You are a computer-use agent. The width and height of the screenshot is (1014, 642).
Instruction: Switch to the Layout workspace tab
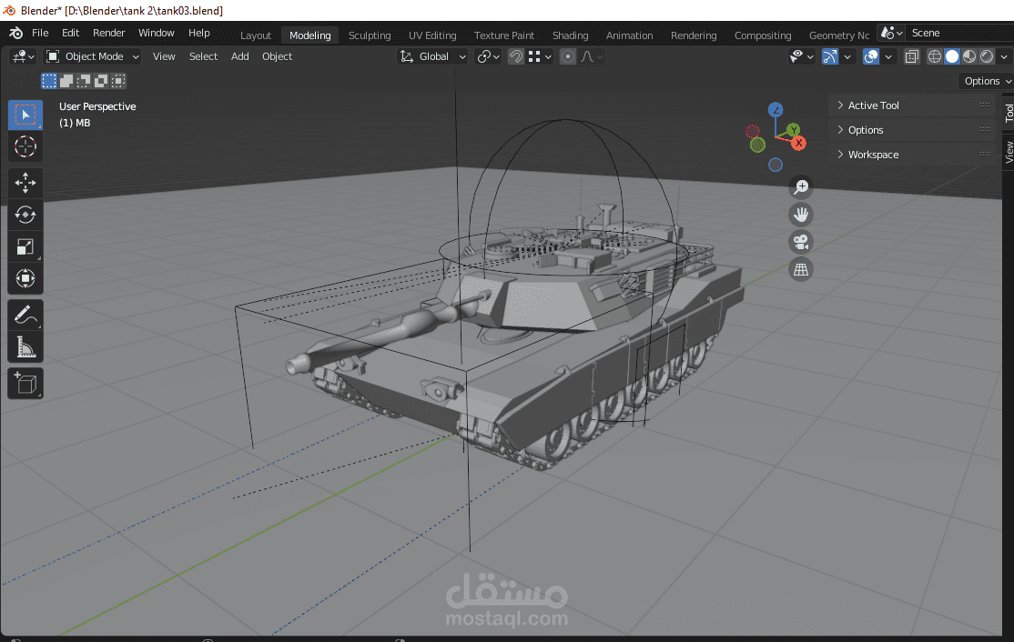[x=256, y=35]
